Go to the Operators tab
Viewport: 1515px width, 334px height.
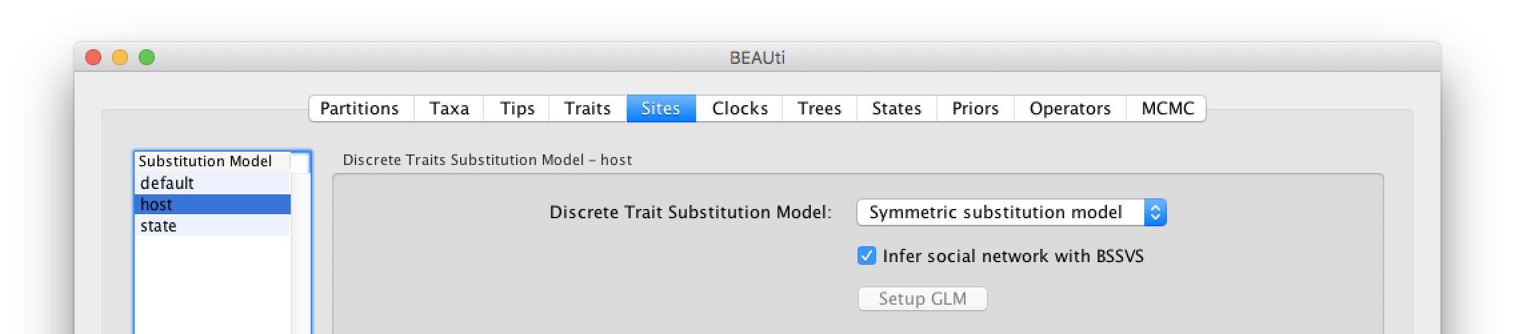(x=1070, y=108)
